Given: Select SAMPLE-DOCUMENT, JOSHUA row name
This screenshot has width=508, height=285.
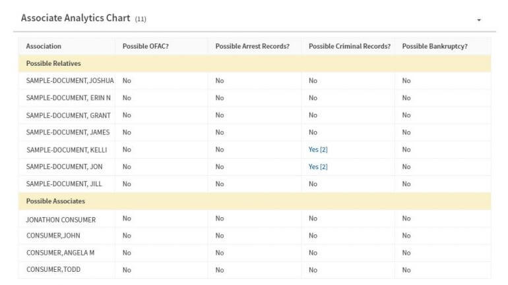Looking at the screenshot, I should 70,81.
